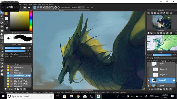Open File Explorer from the taskbar
This screenshot has height=99, width=177.
click(71, 96)
